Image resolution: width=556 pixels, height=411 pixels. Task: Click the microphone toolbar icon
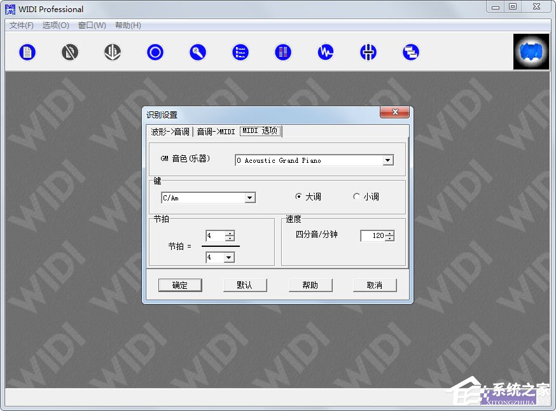197,52
